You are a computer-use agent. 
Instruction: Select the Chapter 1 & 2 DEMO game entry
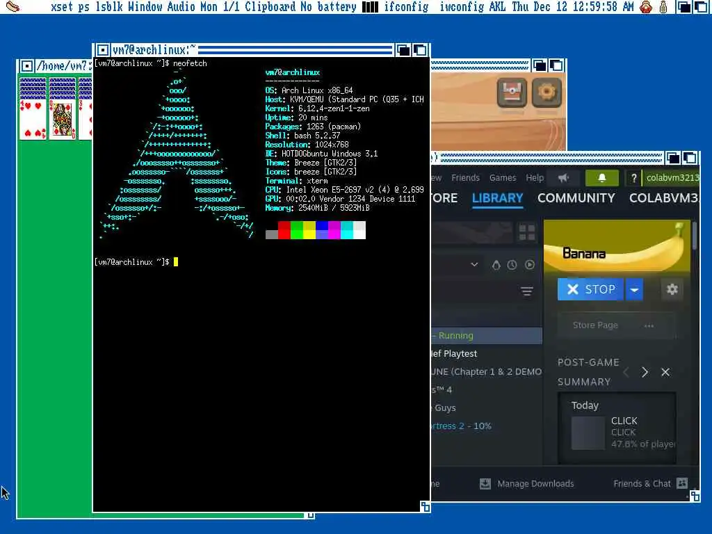click(486, 371)
